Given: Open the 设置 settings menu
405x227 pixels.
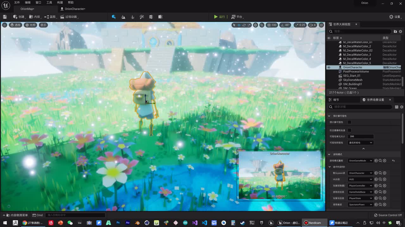Looking at the screenshot, I should (x=395, y=17).
